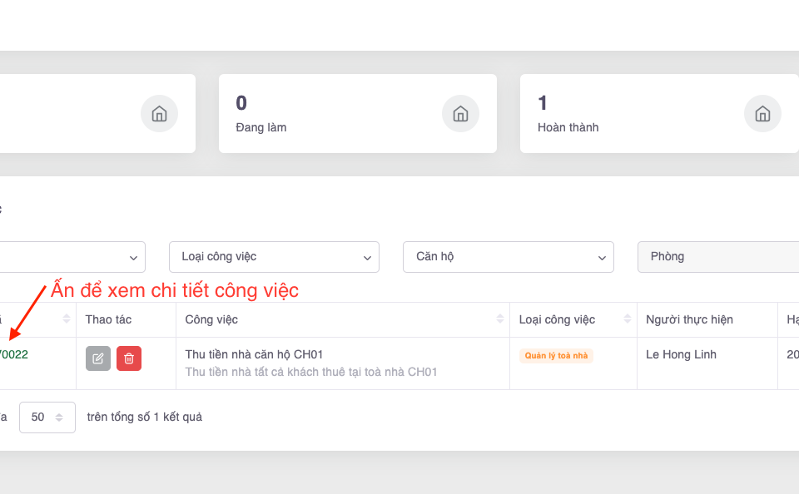Click house icon on leftmost stats card
Image resolution: width=799 pixels, height=494 pixels.
point(159,114)
